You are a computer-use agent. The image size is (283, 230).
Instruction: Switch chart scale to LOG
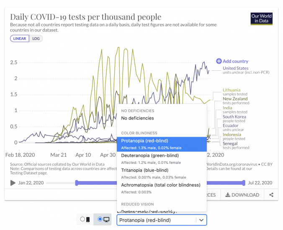point(36,39)
